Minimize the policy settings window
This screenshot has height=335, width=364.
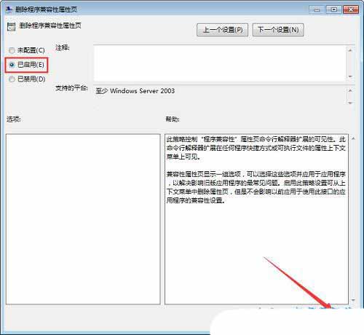click(x=317, y=9)
